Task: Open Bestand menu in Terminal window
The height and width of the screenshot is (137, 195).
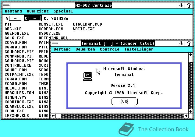Action: coord(62,49)
